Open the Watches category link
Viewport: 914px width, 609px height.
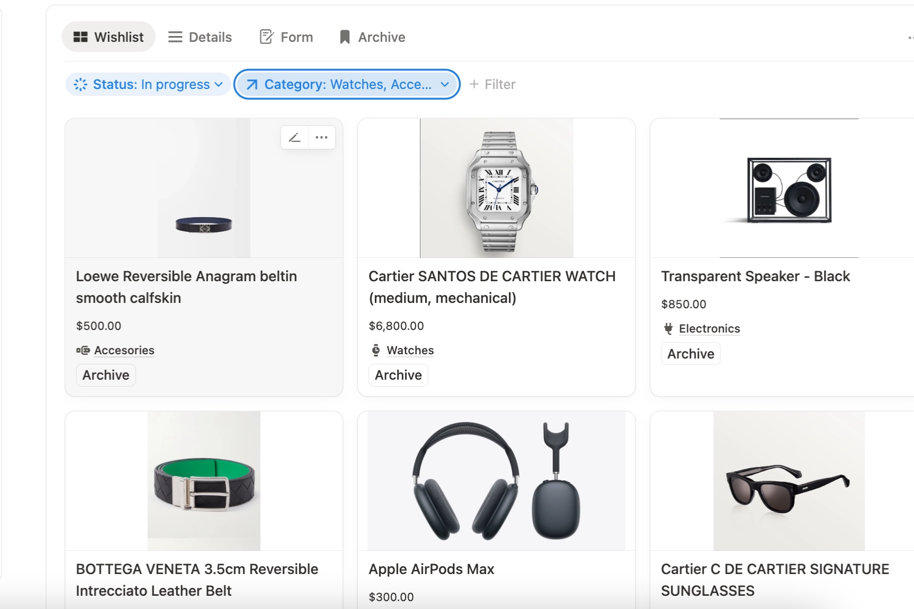[x=410, y=350]
